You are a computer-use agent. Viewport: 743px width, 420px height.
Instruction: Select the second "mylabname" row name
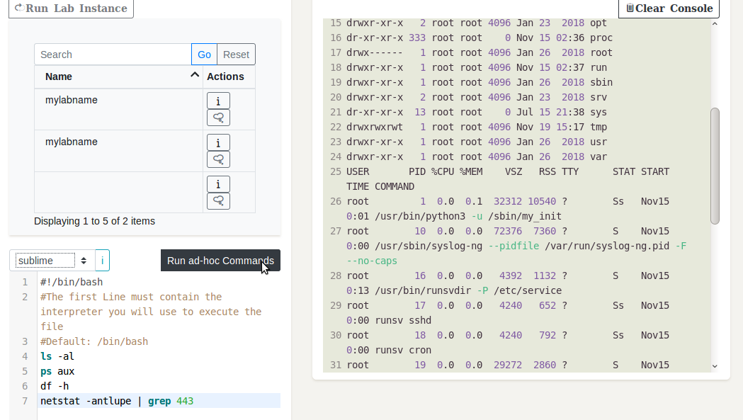coord(72,142)
